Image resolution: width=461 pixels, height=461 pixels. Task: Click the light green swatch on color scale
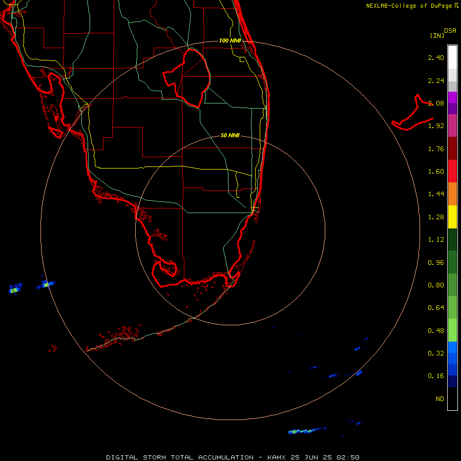pos(452,330)
